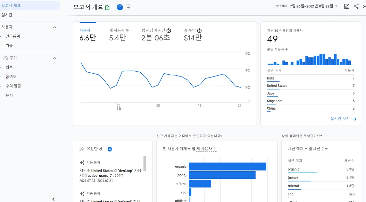Click the 실시간 보기 link
Viewport: 366px width, 202px height.
(340, 119)
